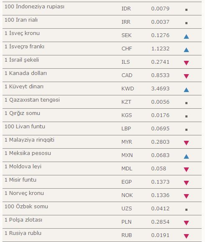Click the red down arrow next to CAD
This screenshot has width=205, height=242.
(186, 76)
